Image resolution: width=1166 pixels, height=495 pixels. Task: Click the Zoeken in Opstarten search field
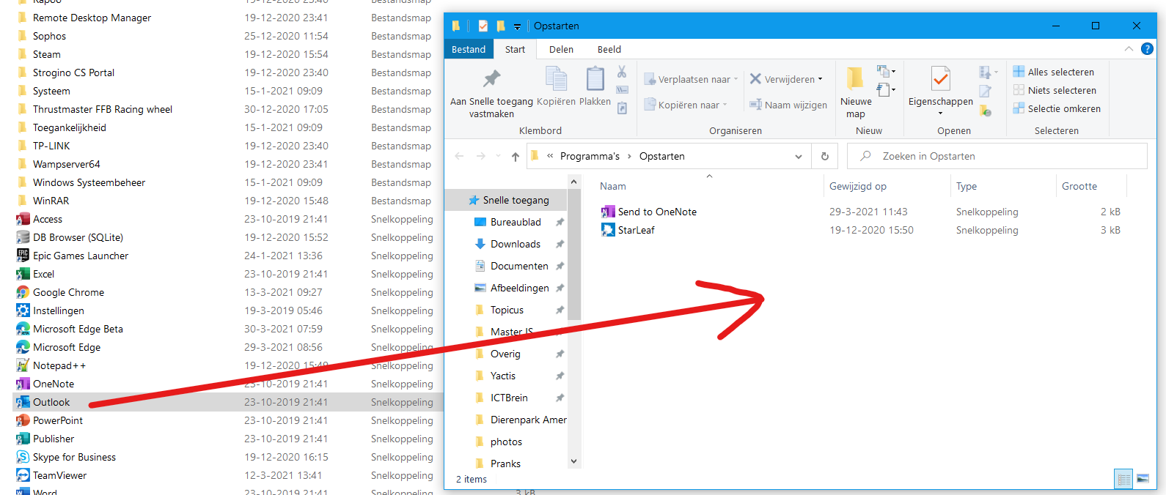point(997,156)
